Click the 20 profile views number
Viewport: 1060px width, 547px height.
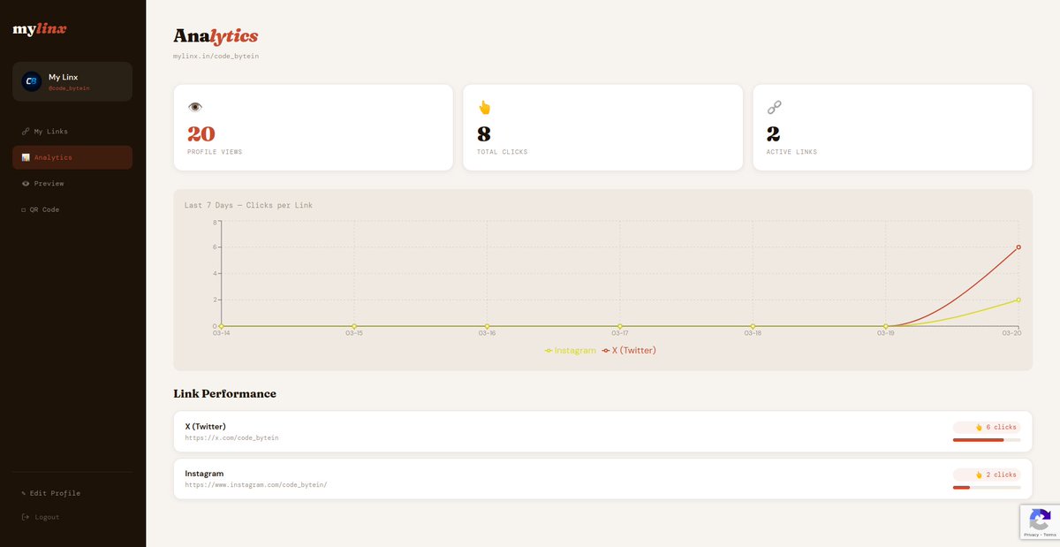click(x=201, y=133)
